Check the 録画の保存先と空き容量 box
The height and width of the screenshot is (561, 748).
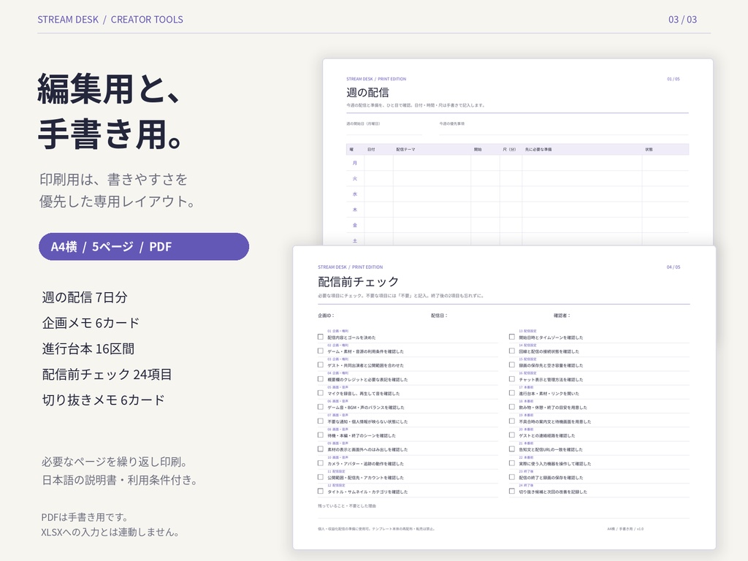click(x=512, y=365)
